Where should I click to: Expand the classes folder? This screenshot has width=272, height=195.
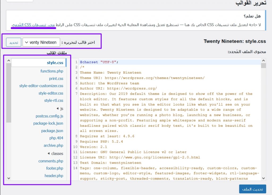56,154
